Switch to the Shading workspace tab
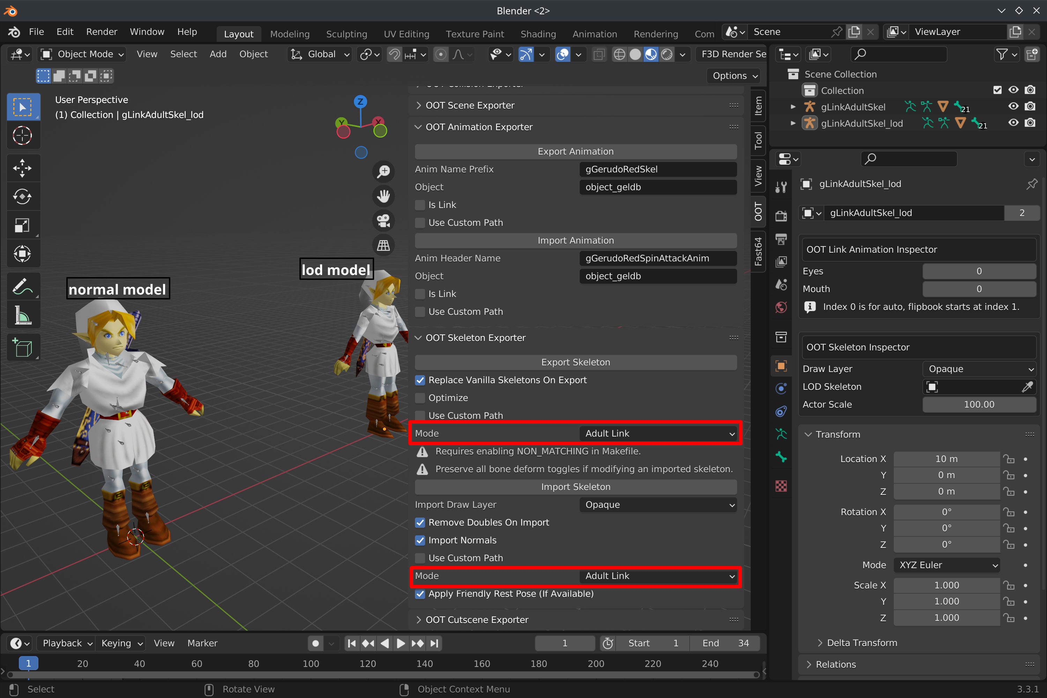The image size is (1047, 698). click(x=538, y=34)
